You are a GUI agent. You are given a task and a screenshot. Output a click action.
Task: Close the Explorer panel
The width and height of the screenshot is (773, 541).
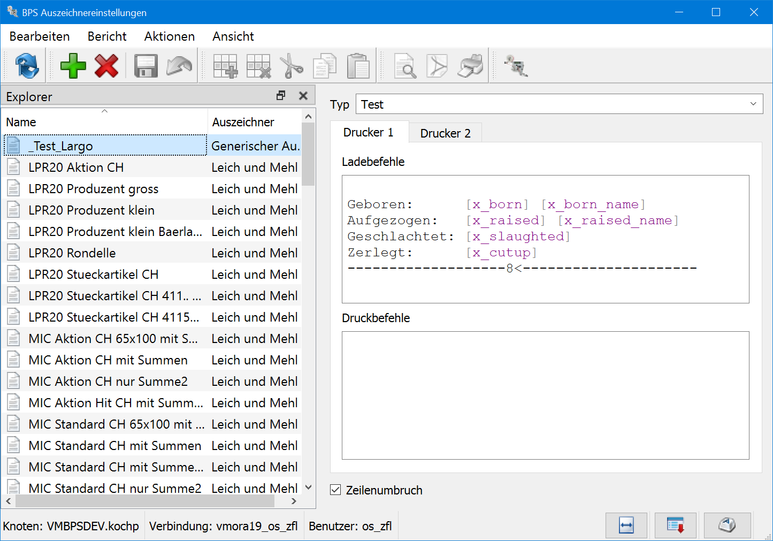tap(303, 96)
